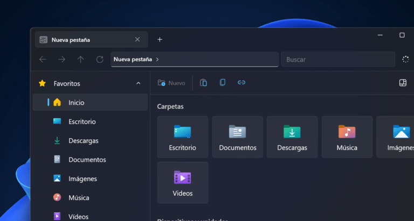Click the Carpetas section heading
414x221 pixels.
point(170,106)
